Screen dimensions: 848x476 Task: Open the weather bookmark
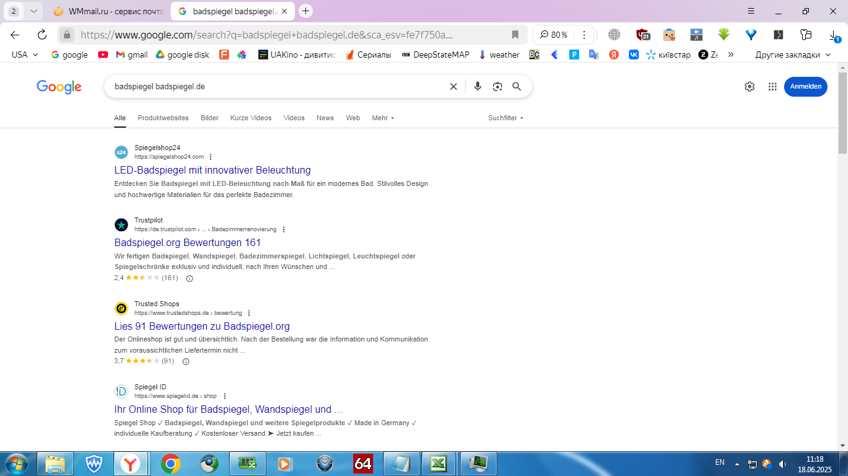tap(498, 55)
